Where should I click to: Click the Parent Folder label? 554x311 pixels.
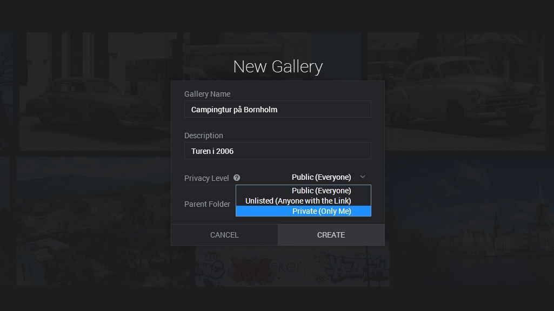point(207,204)
